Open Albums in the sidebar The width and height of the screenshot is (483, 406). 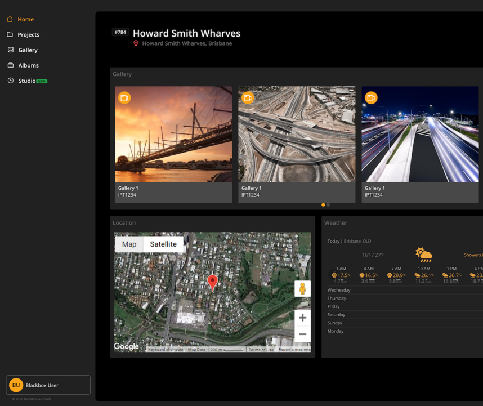click(23, 66)
